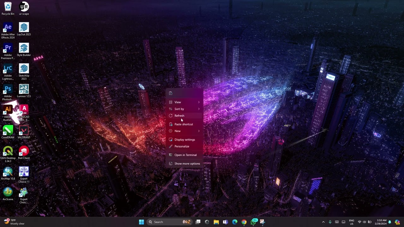
Task: Choose Paste shortcut in context menu
Action: click(x=185, y=124)
